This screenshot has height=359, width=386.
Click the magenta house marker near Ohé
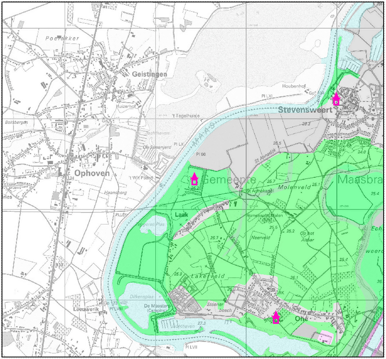[x=276, y=318]
